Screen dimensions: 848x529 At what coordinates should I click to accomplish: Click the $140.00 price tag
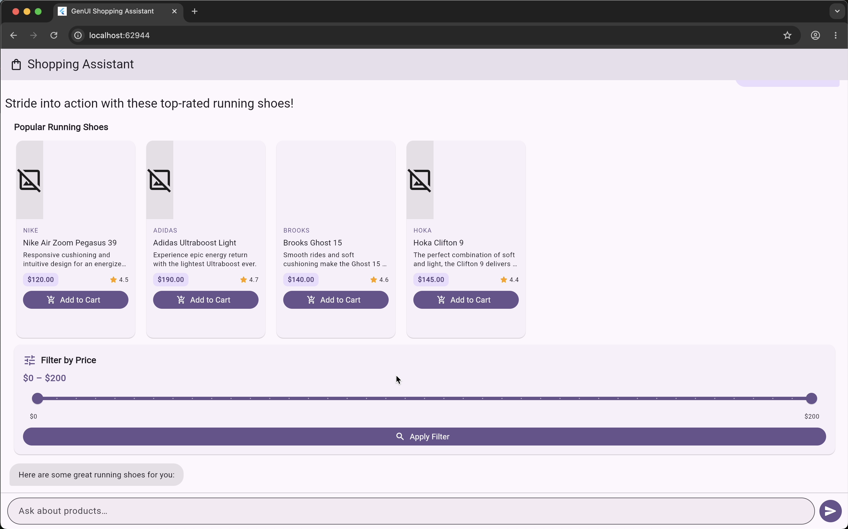pyautogui.click(x=301, y=280)
